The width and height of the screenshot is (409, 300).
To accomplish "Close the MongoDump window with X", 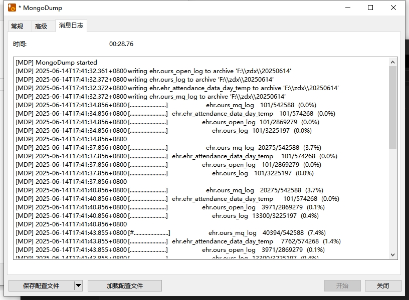I will click(393, 8).
